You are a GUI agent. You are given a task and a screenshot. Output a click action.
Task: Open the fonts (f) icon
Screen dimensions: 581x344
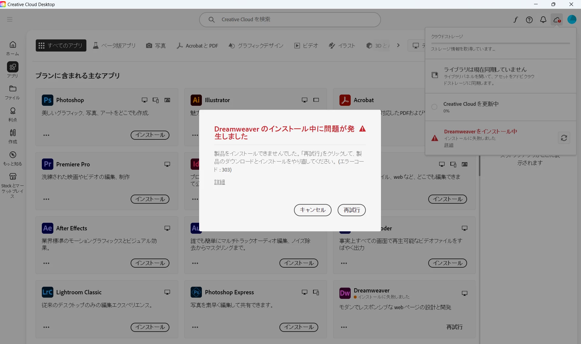(x=515, y=20)
